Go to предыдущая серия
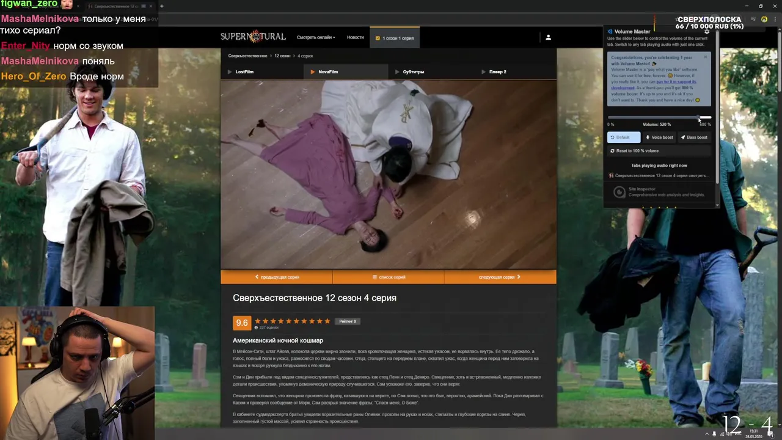The height and width of the screenshot is (440, 782). point(277,277)
